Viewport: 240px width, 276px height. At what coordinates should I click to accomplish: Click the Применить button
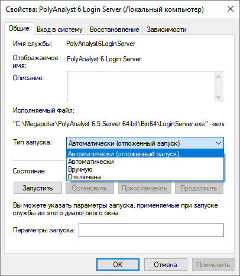click(213, 265)
